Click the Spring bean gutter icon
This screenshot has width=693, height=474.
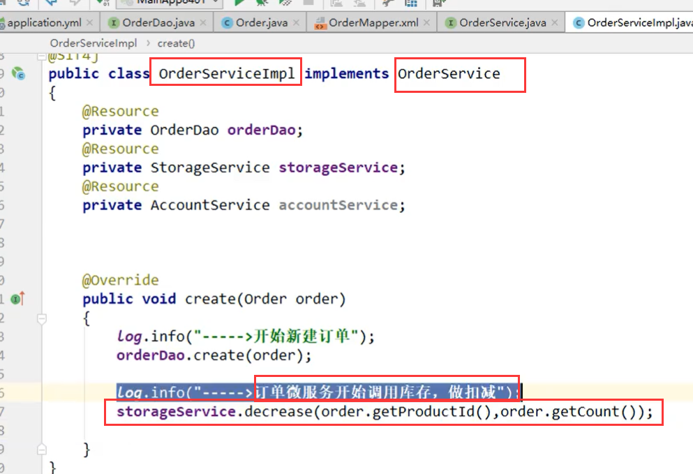18,73
